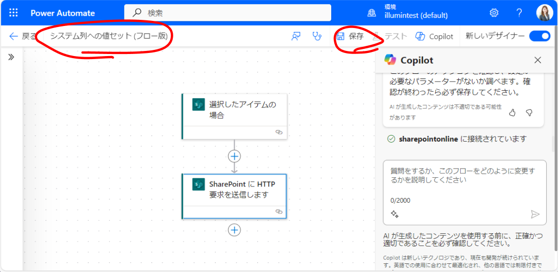Image resolution: width=558 pixels, height=272 pixels.
Task: Open the app launcher waffle icon
Action: coord(13,13)
